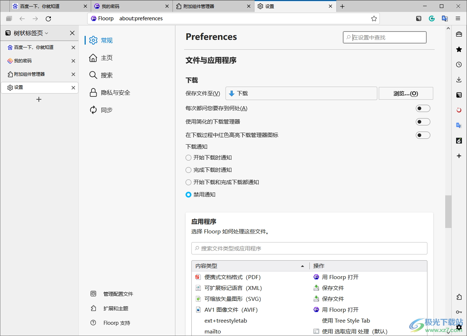This screenshot has height=336, width=467.
Task: Open the Tree Style Tab sidebar icon
Action: [459, 95]
